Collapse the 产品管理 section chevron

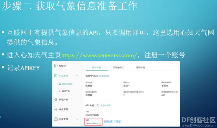[77, 76]
